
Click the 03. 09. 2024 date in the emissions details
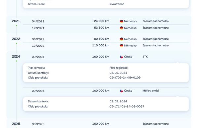click(x=118, y=101)
